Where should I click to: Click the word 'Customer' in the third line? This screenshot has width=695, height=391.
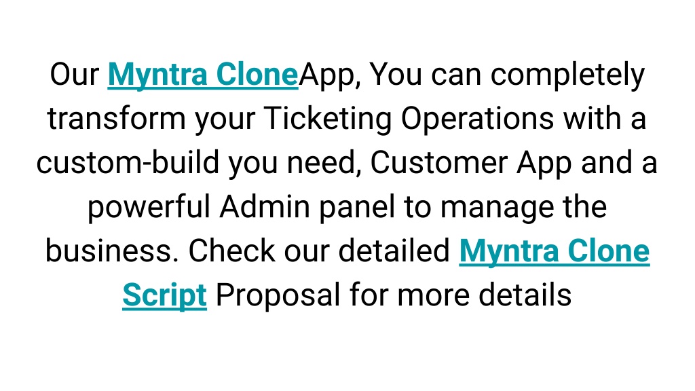(x=439, y=163)
